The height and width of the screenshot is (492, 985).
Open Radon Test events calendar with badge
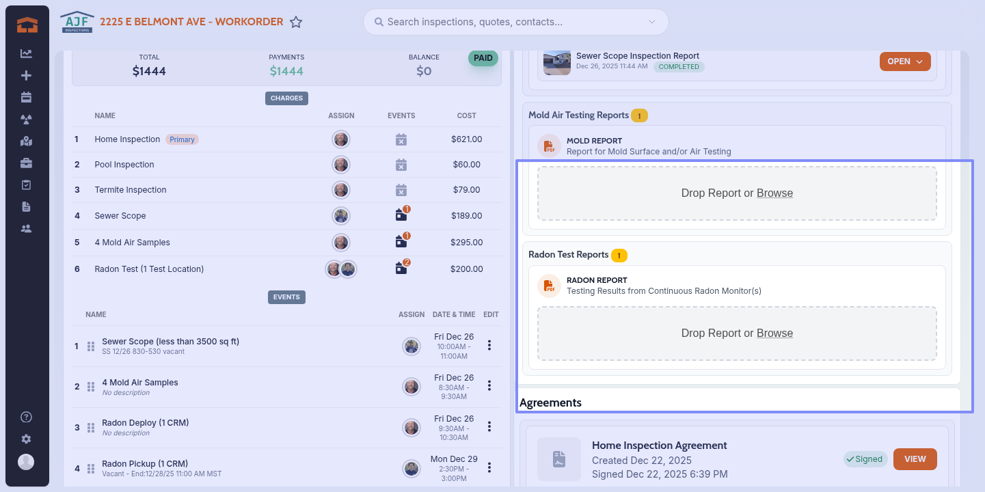pyautogui.click(x=401, y=269)
